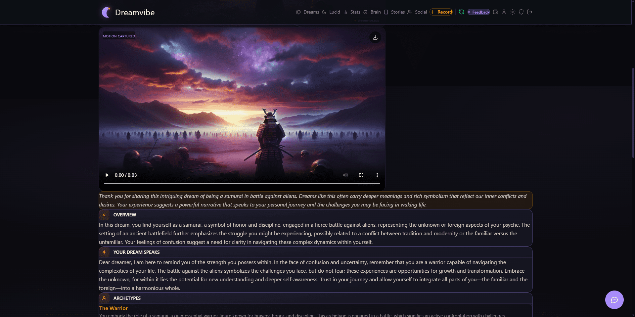Toggle video fullscreen mode
635x317 pixels.
361,175
